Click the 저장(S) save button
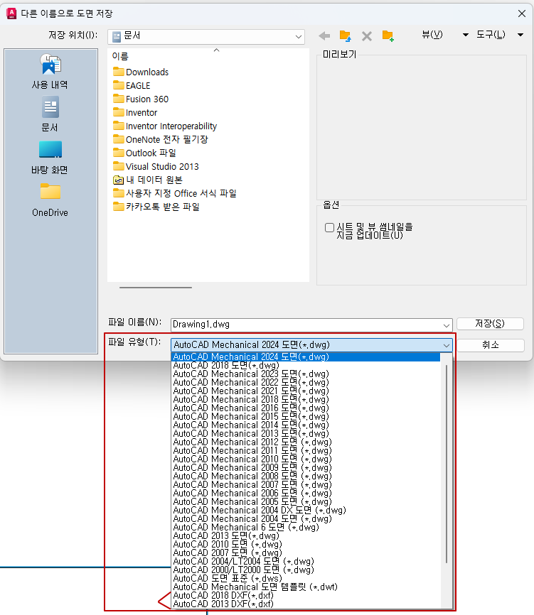 click(490, 324)
